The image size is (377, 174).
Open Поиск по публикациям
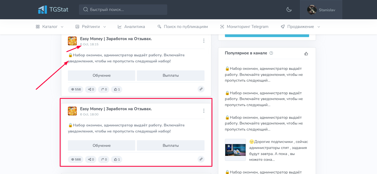point(183,27)
